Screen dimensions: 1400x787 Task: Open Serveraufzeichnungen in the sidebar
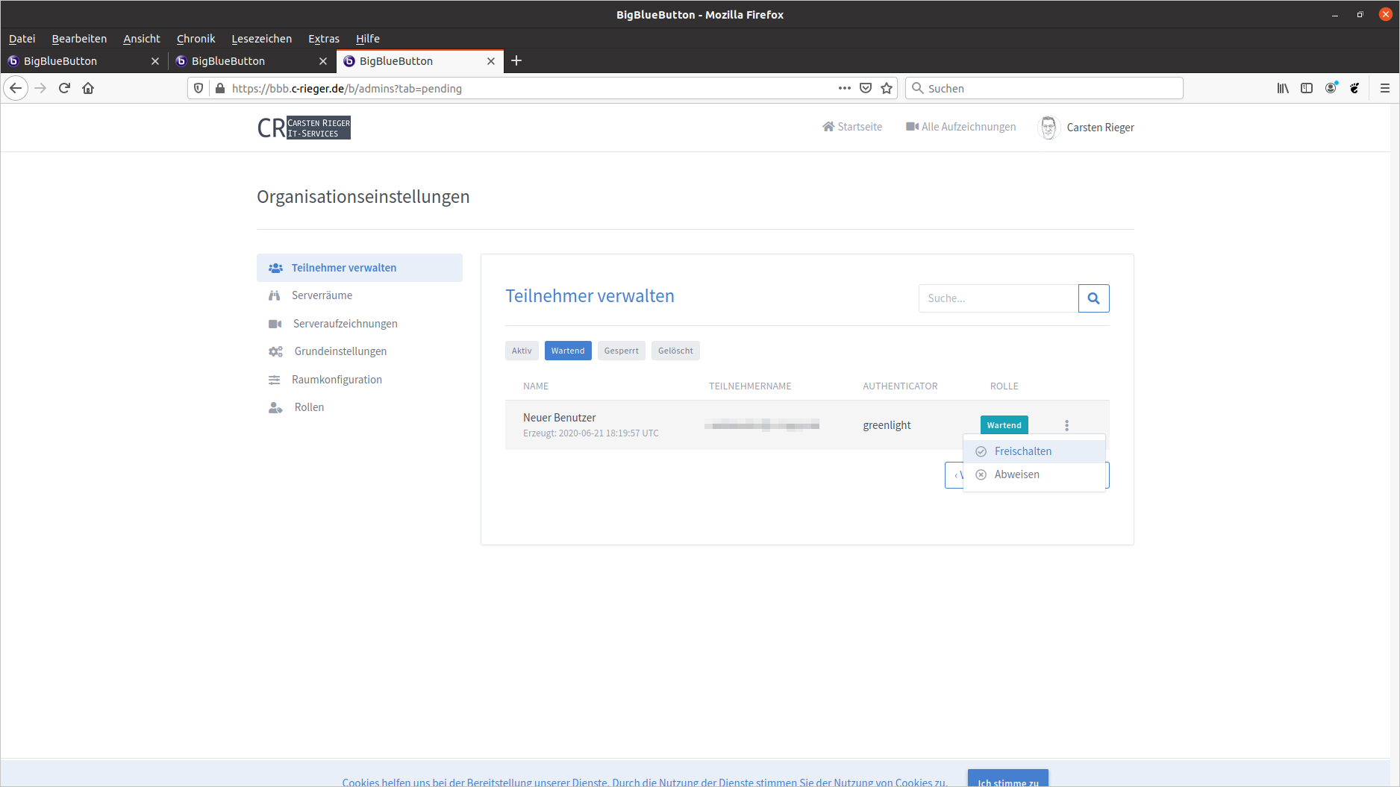(x=360, y=324)
